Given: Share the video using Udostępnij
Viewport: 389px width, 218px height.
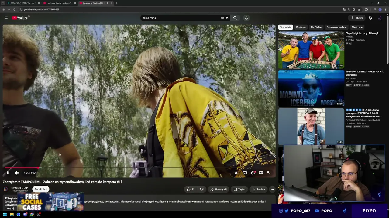Looking at the screenshot, I should point(219,189).
